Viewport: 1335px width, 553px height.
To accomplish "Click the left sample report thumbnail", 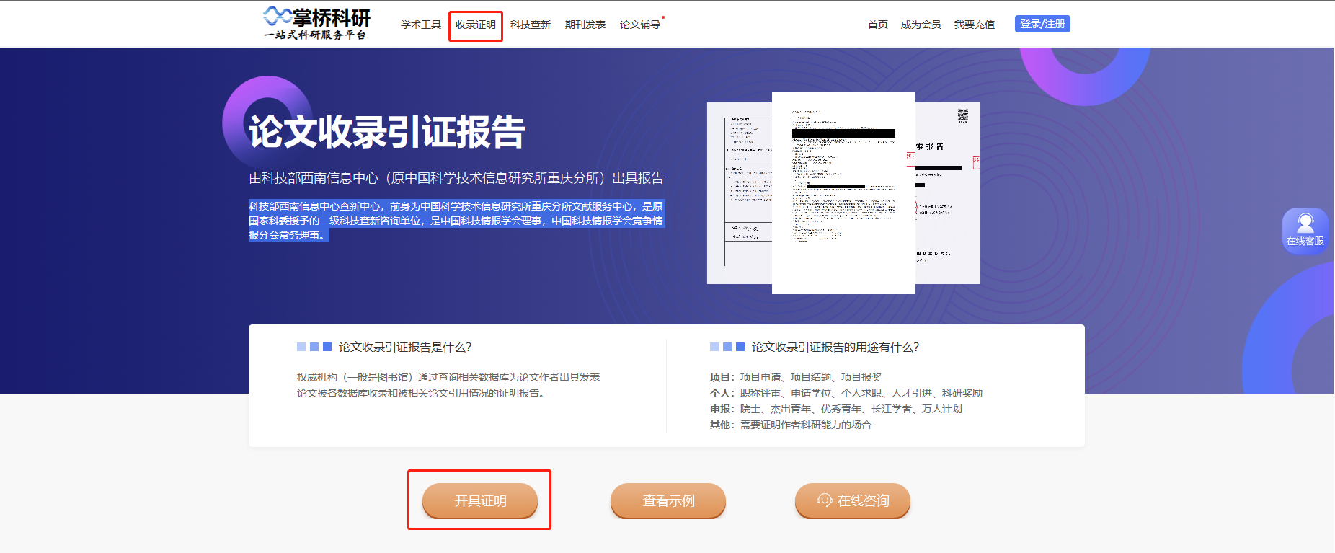I will 740,193.
